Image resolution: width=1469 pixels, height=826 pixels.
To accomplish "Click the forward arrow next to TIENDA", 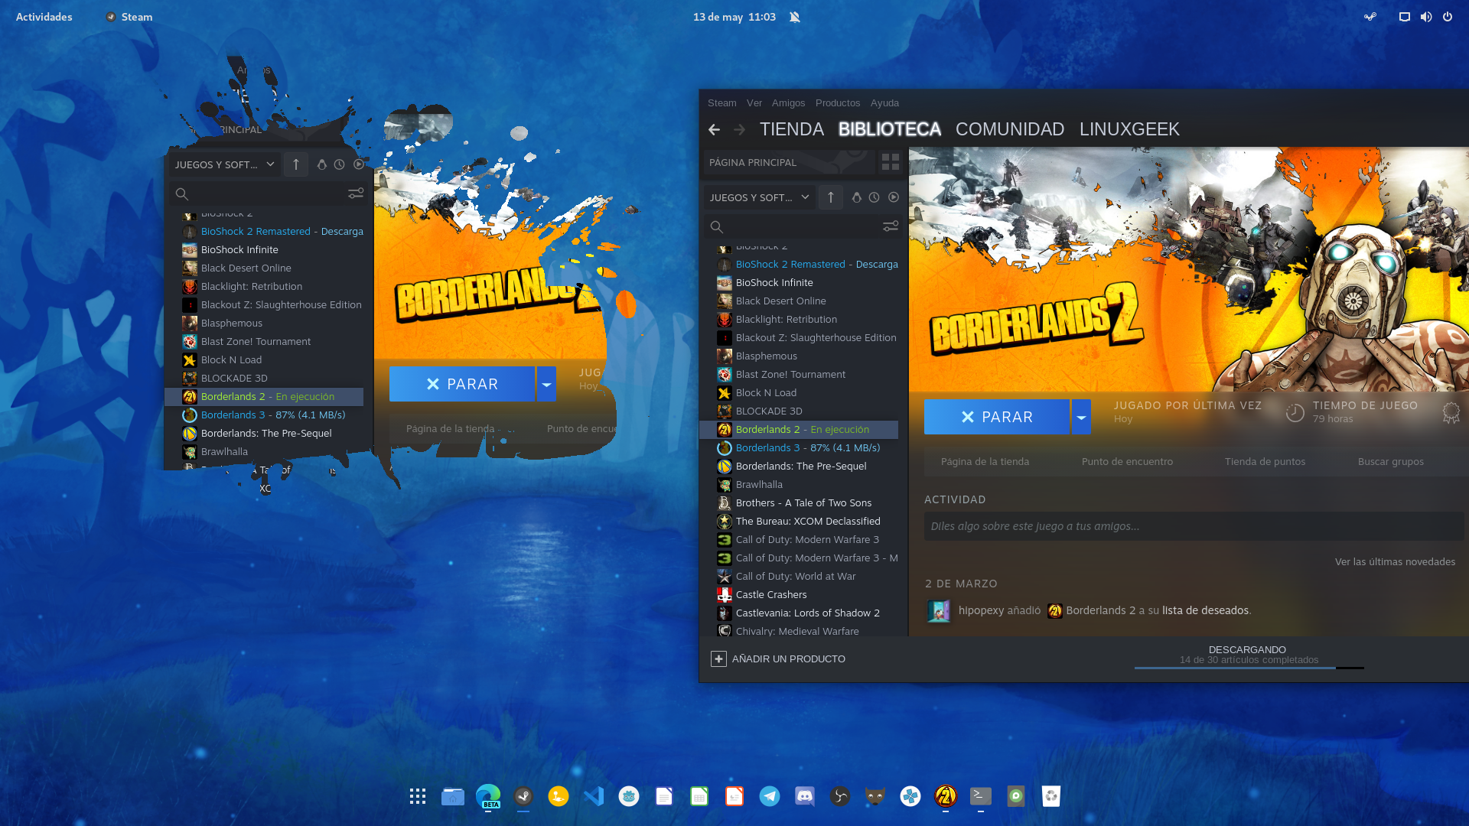I will [739, 130].
